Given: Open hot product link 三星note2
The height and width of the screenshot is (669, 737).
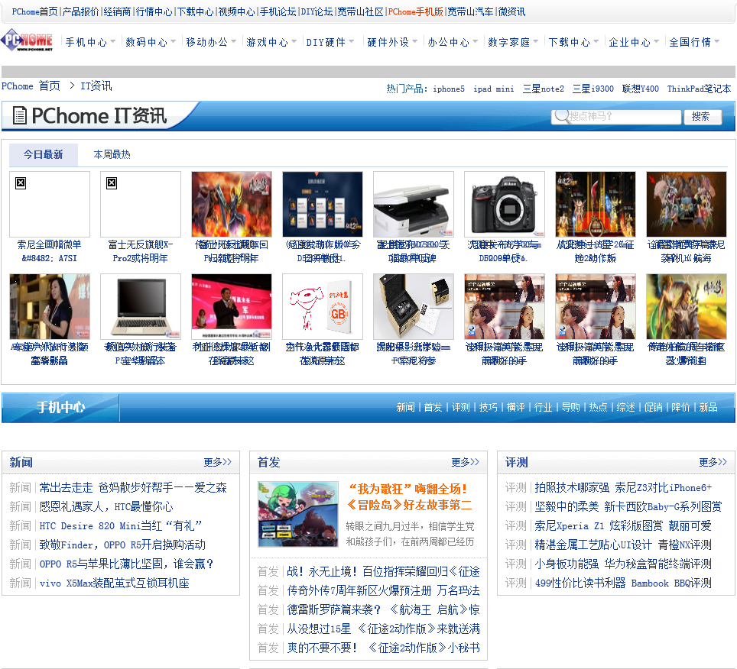Looking at the screenshot, I should [x=544, y=89].
